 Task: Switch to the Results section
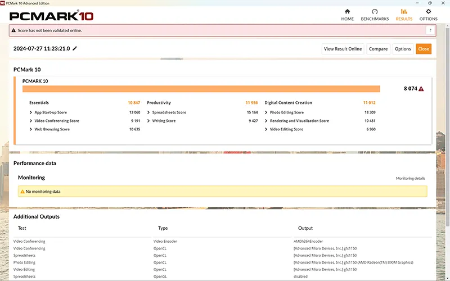404,15
